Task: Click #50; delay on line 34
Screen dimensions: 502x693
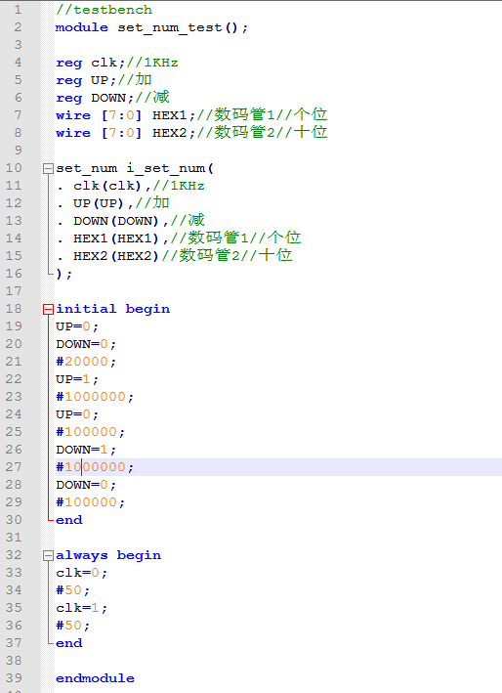Action: coord(73,590)
